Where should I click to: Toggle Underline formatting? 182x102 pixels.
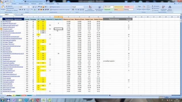(24, 10)
